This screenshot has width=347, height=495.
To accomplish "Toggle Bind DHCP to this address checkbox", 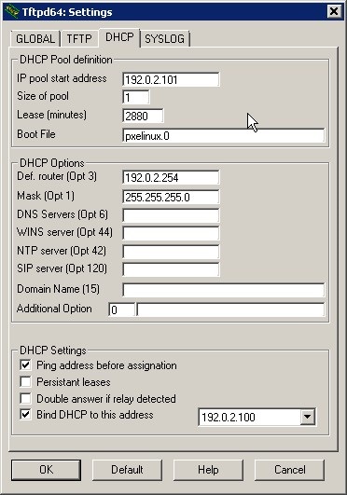I will tap(25, 415).
